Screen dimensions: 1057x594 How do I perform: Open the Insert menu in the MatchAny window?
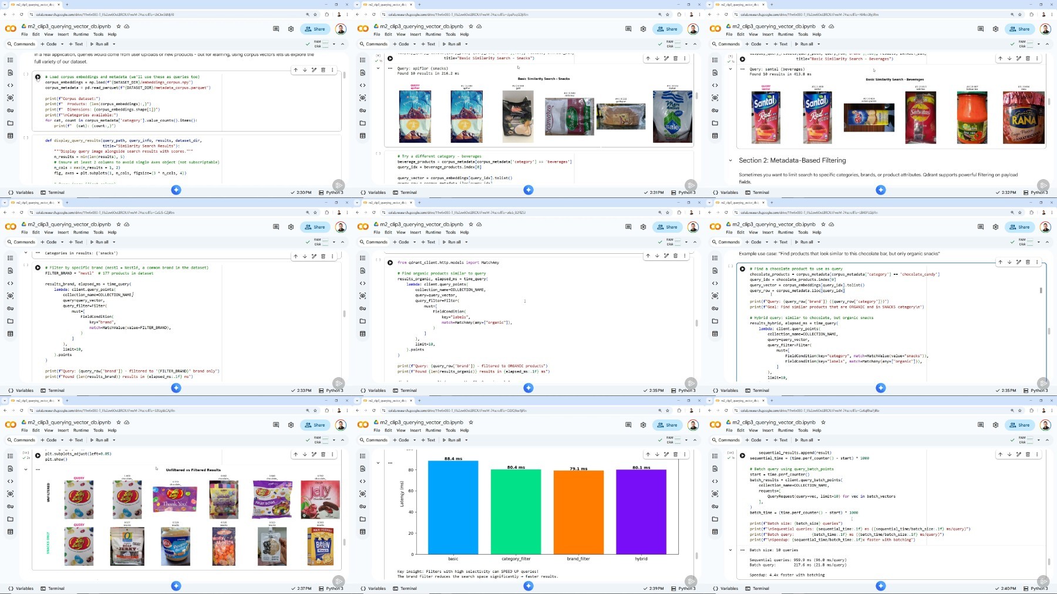click(x=416, y=233)
